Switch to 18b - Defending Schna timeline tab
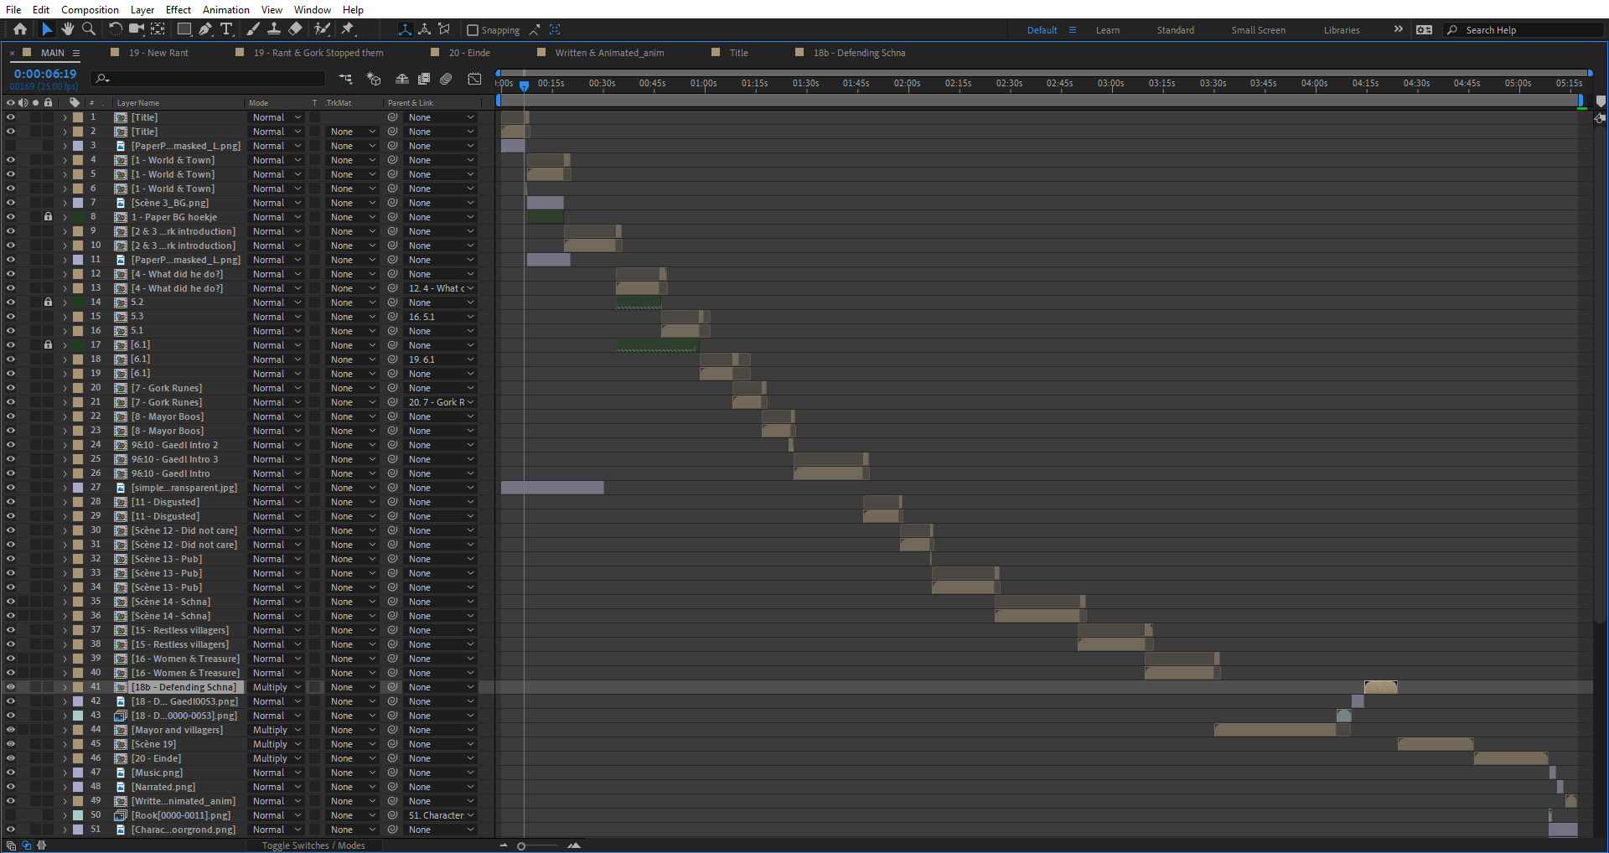1609x853 pixels. pos(859,53)
